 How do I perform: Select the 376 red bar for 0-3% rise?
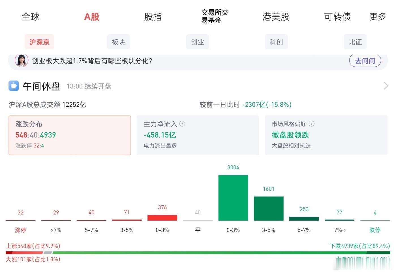tap(162, 218)
